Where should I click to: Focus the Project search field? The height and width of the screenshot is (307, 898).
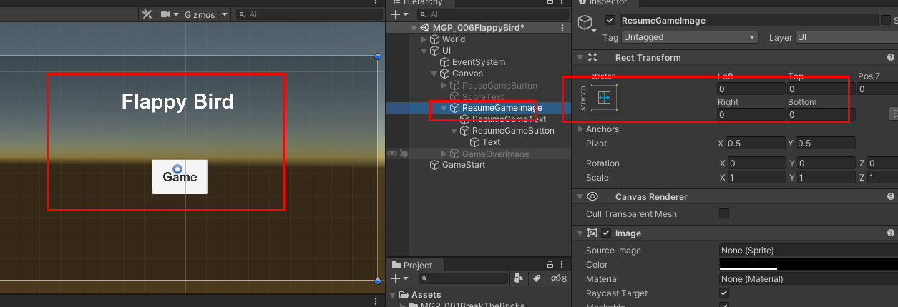click(x=462, y=278)
